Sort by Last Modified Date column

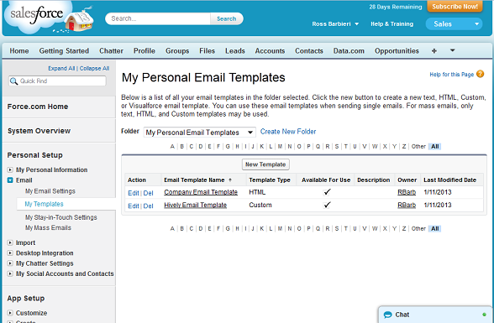pyautogui.click(x=449, y=180)
